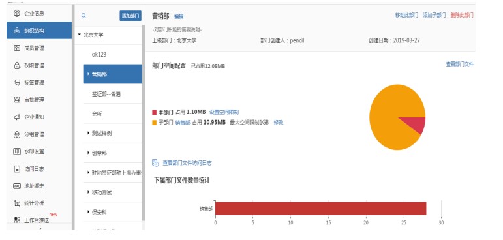Viewport: 503px width, 240px height.
Task: Open 工作台推送 via its grid icon
Action: pos(17,220)
